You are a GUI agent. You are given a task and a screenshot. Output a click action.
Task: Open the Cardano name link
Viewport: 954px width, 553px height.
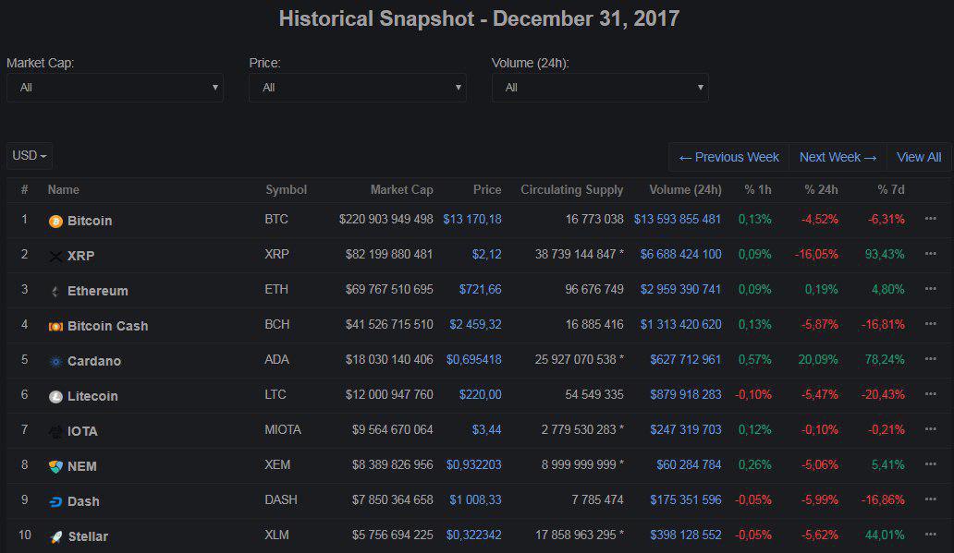[x=93, y=361]
